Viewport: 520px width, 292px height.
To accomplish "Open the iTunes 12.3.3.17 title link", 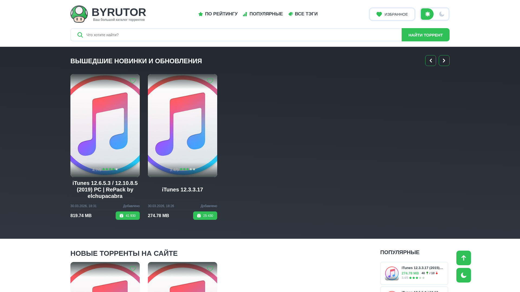I will [183, 190].
